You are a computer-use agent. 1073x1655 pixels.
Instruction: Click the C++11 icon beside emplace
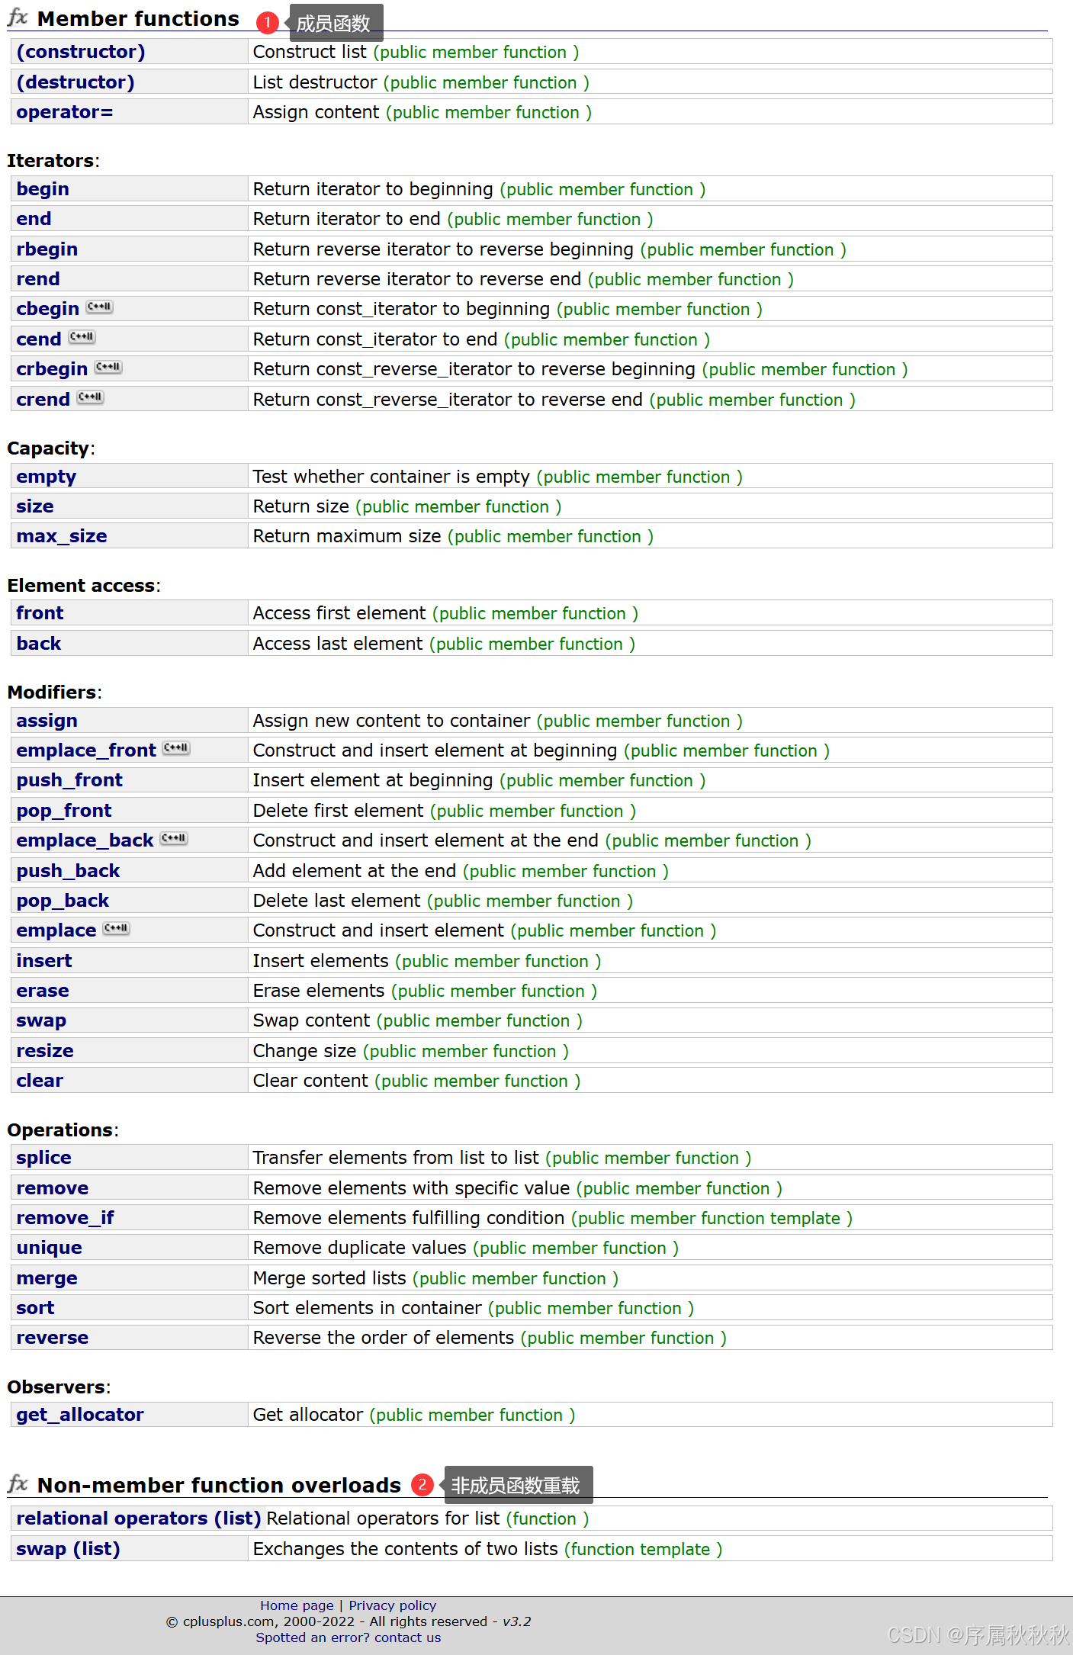[117, 929]
